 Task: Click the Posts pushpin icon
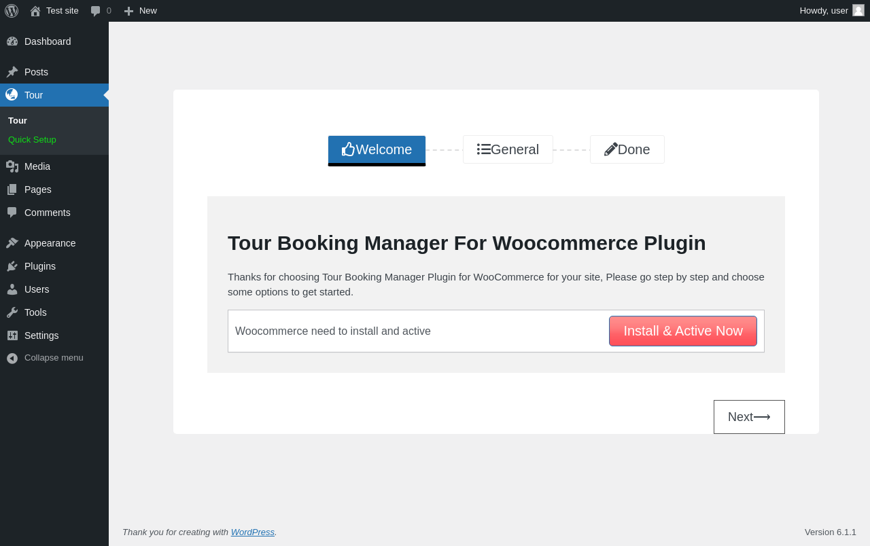[12, 72]
